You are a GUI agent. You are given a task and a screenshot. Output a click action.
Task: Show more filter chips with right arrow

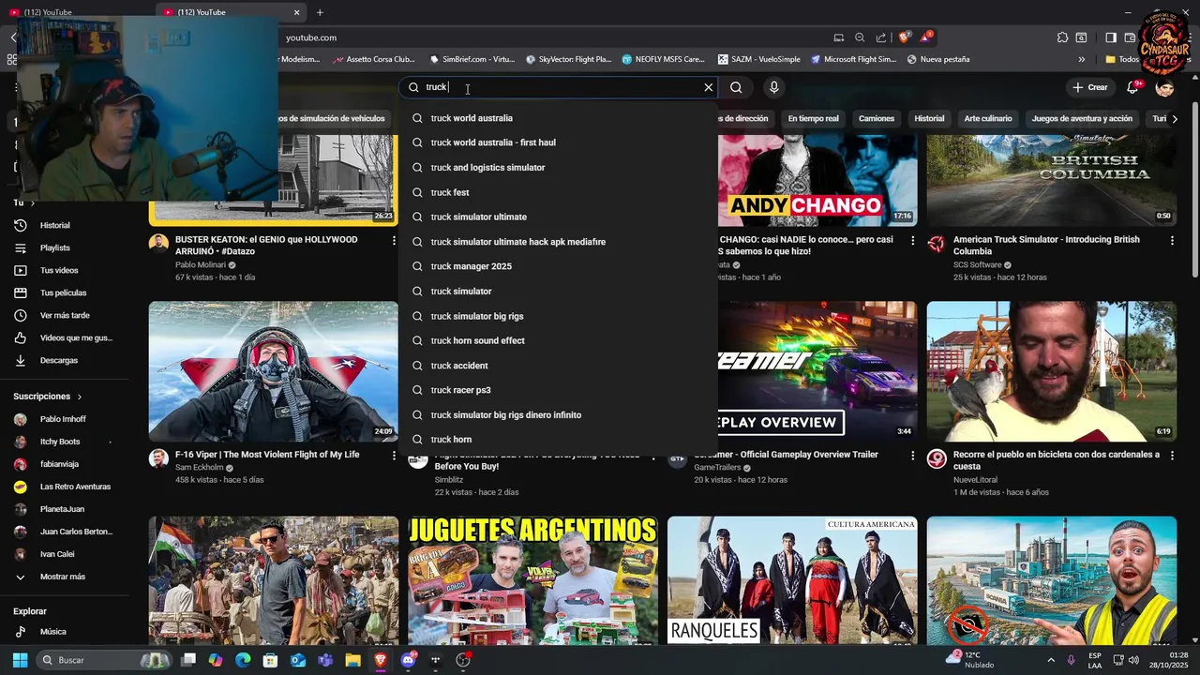tap(1174, 118)
